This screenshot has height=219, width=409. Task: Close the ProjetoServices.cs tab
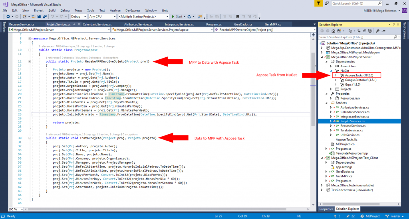click(79, 24)
